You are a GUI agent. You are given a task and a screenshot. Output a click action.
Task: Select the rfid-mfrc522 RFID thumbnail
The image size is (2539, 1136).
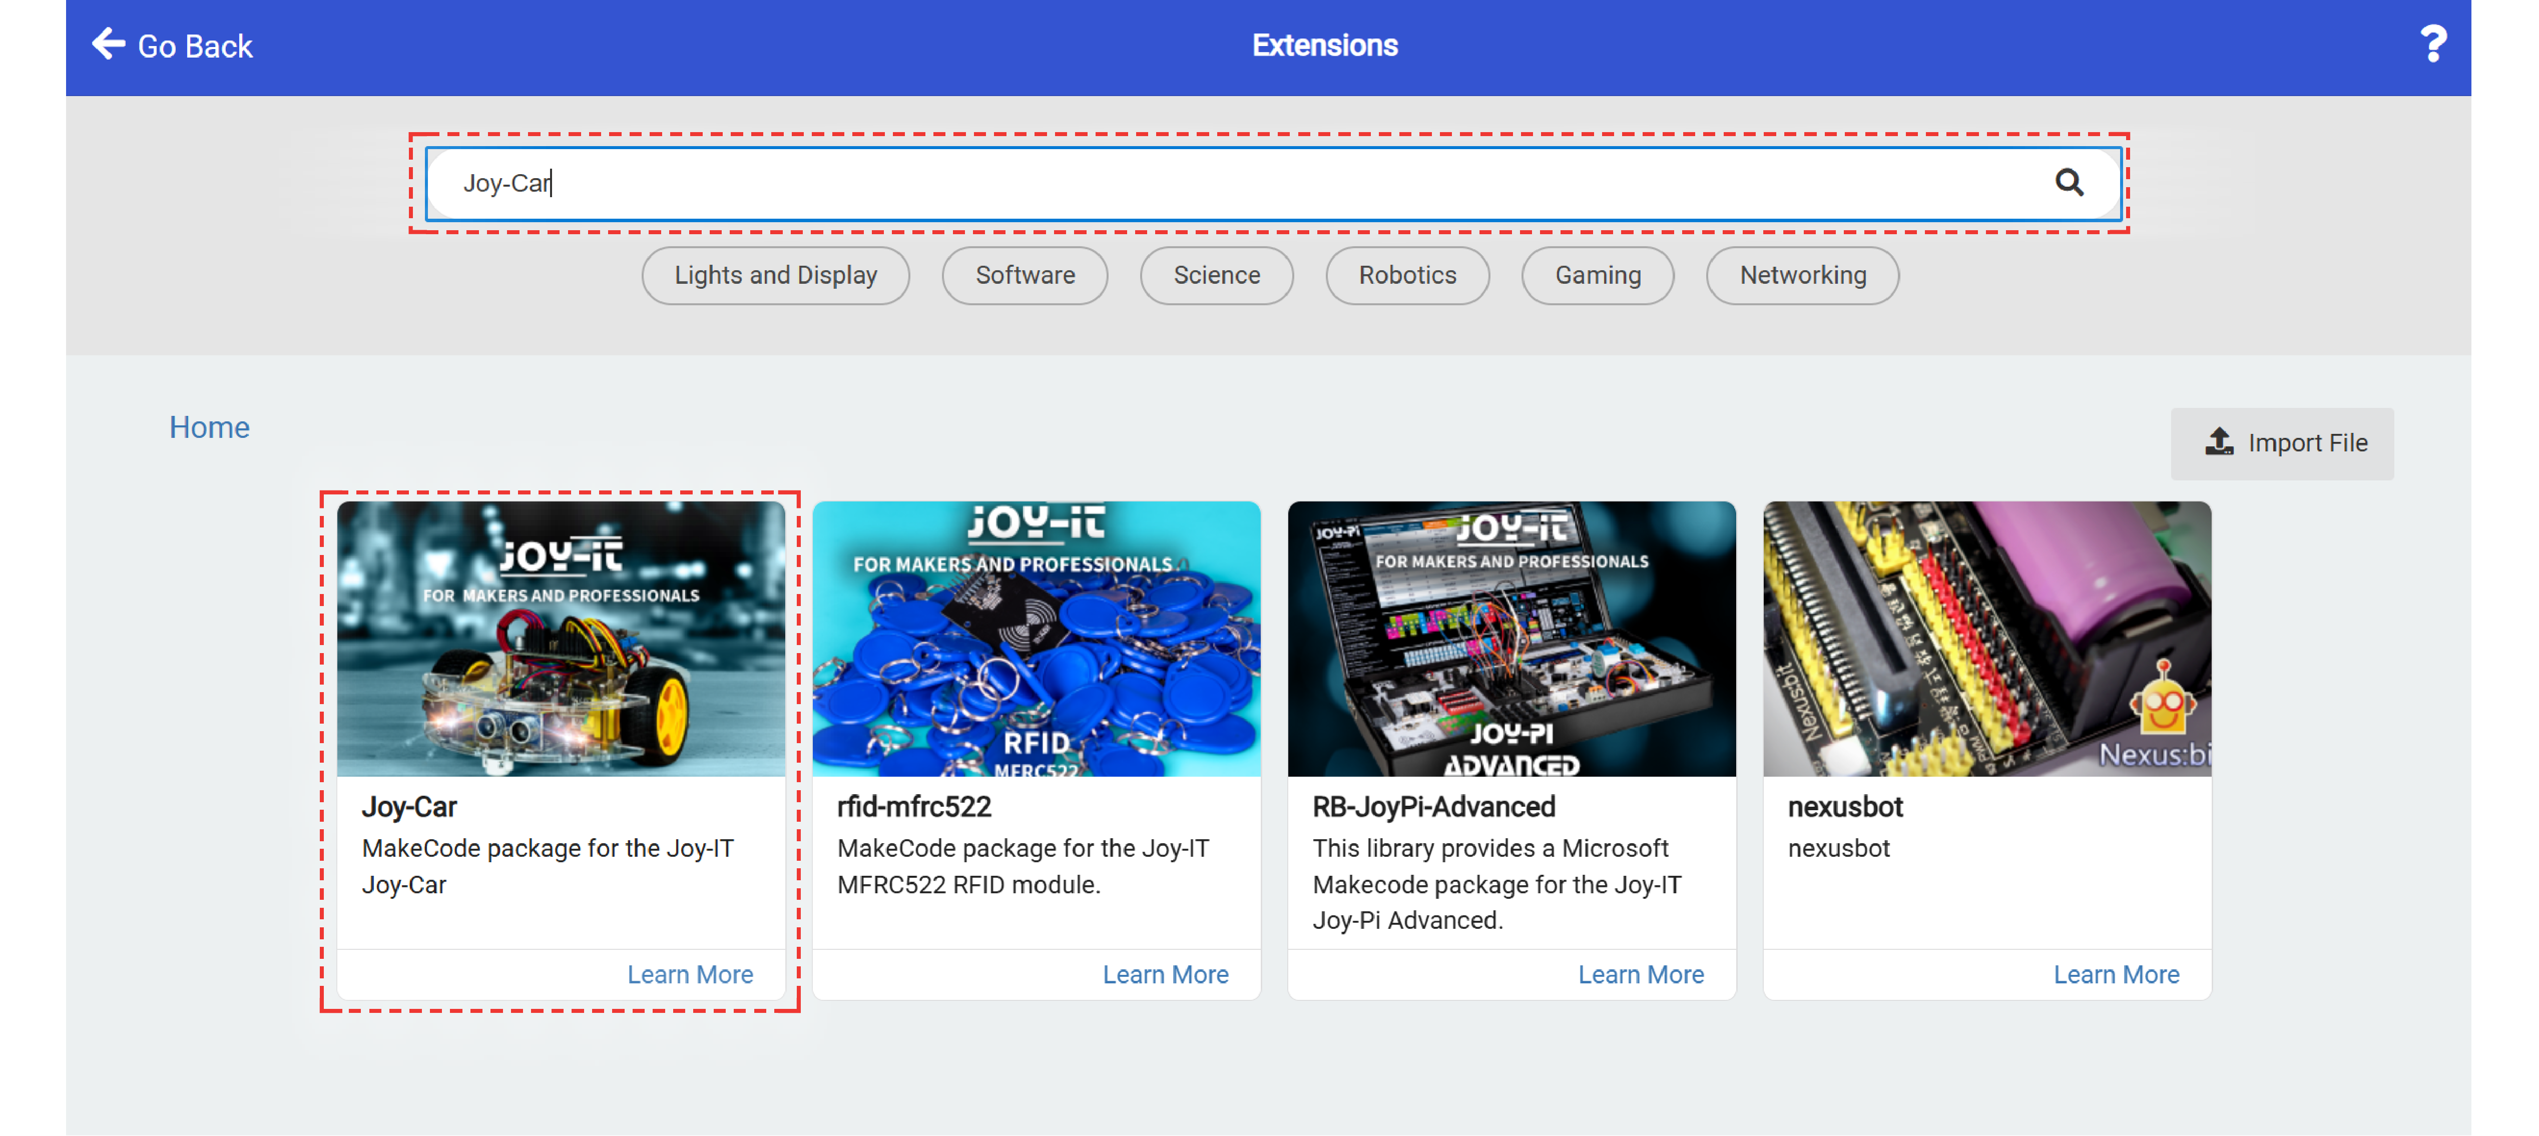pyautogui.click(x=1036, y=639)
